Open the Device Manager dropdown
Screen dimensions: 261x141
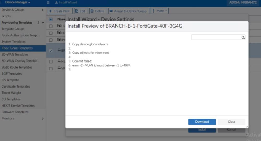18,2
